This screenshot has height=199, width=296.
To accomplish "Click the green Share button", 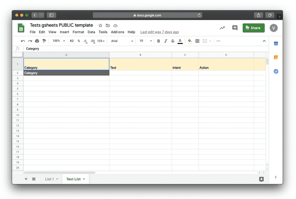I will click(253, 28).
